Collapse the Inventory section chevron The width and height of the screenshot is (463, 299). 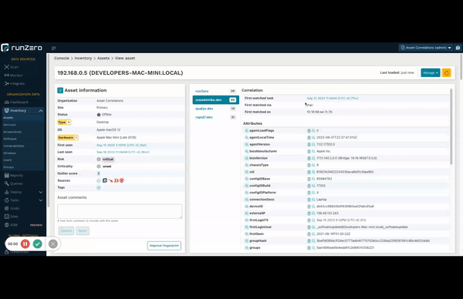point(40,110)
